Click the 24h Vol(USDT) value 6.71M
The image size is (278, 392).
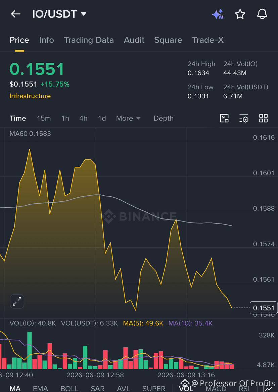233,96
